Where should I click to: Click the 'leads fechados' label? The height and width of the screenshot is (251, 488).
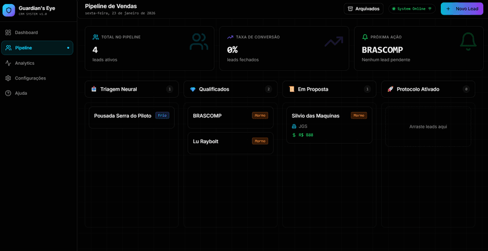pyautogui.click(x=243, y=60)
